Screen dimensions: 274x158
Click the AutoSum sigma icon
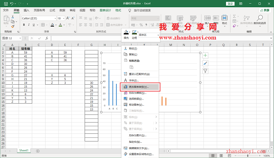click(235, 17)
